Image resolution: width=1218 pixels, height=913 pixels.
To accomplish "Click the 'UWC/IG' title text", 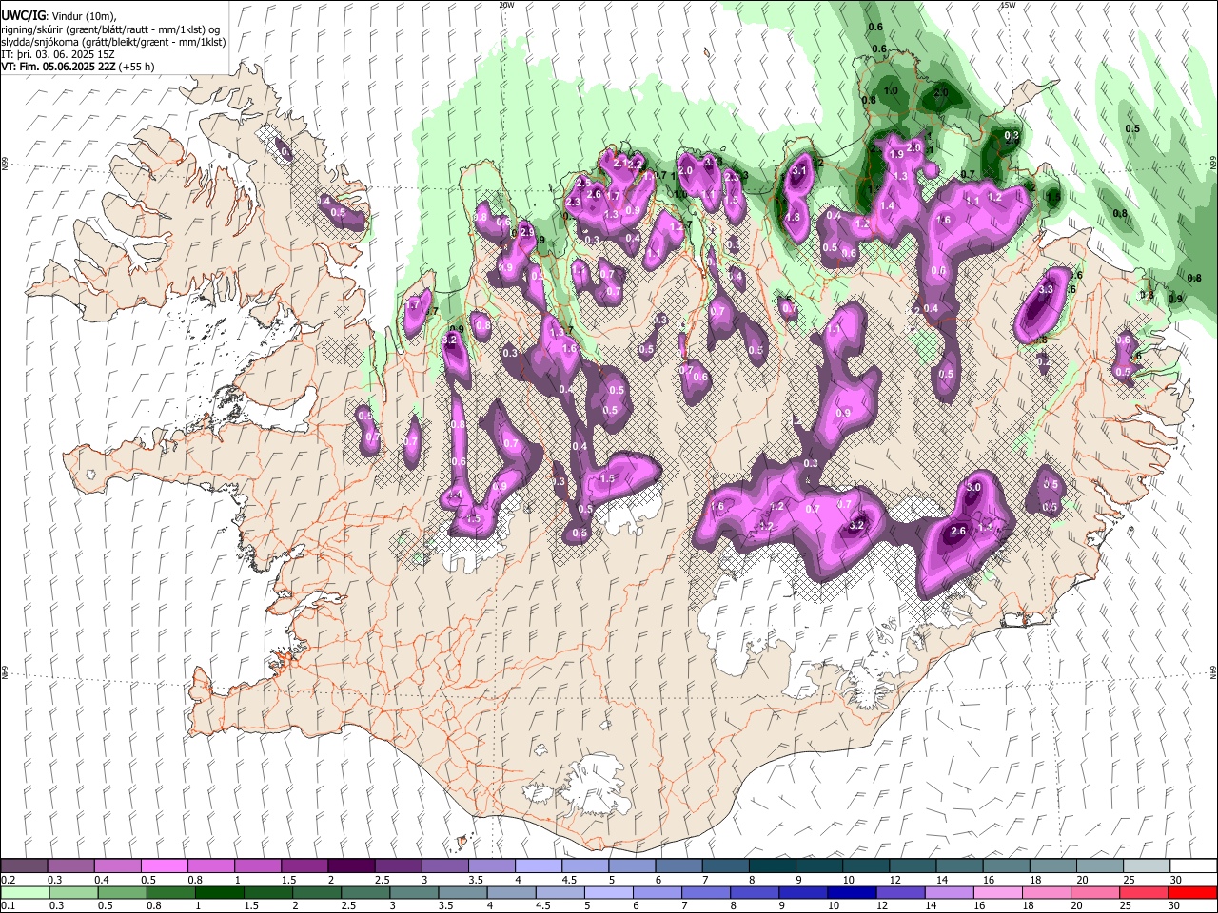I will click(x=23, y=16).
